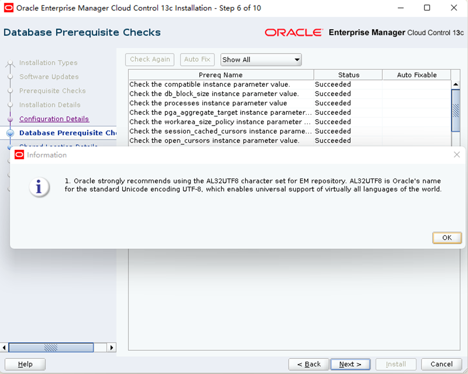
Task: Click the sidebar scroll right arrow
Action: click(x=111, y=347)
